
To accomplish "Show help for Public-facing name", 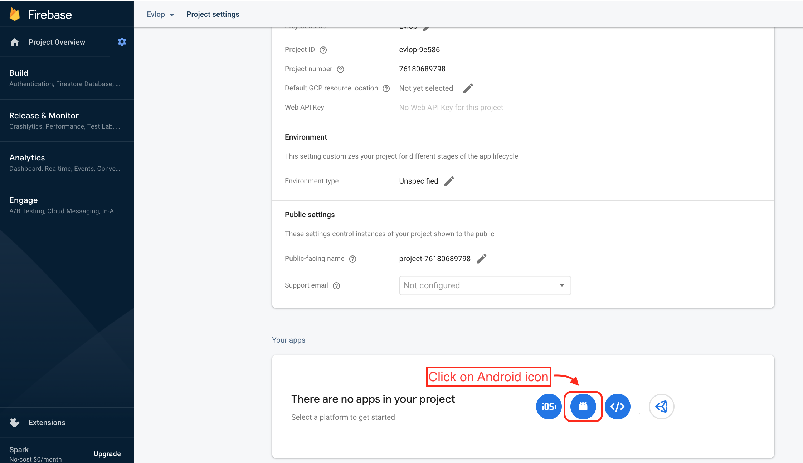I will point(353,259).
